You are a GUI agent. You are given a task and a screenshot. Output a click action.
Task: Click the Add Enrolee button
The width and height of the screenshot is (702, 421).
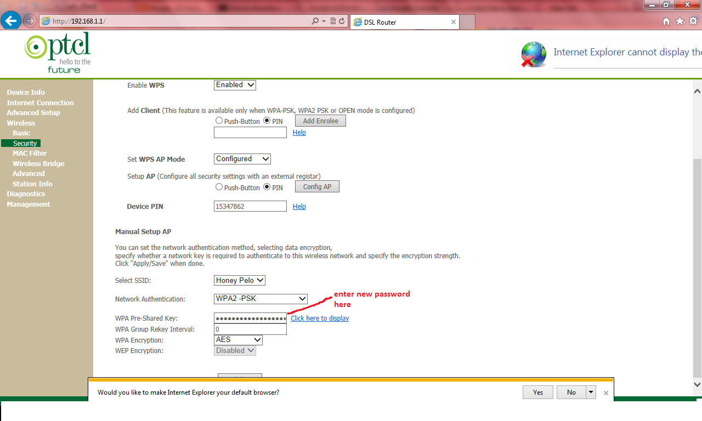tap(320, 120)
